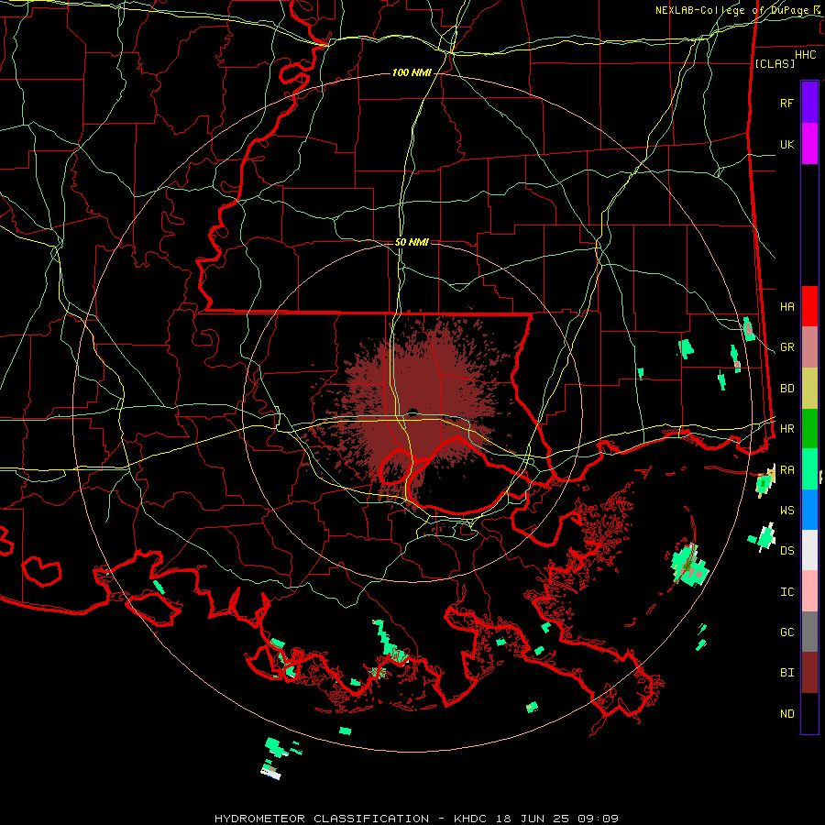Click the BD legend label
825x825 pixels.
[x=787, y=389]
